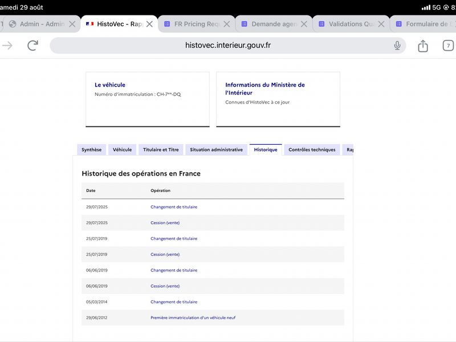This screenshot has width=456, height=342.
Task: Open the share sheet icon
Action: (423, 46)
